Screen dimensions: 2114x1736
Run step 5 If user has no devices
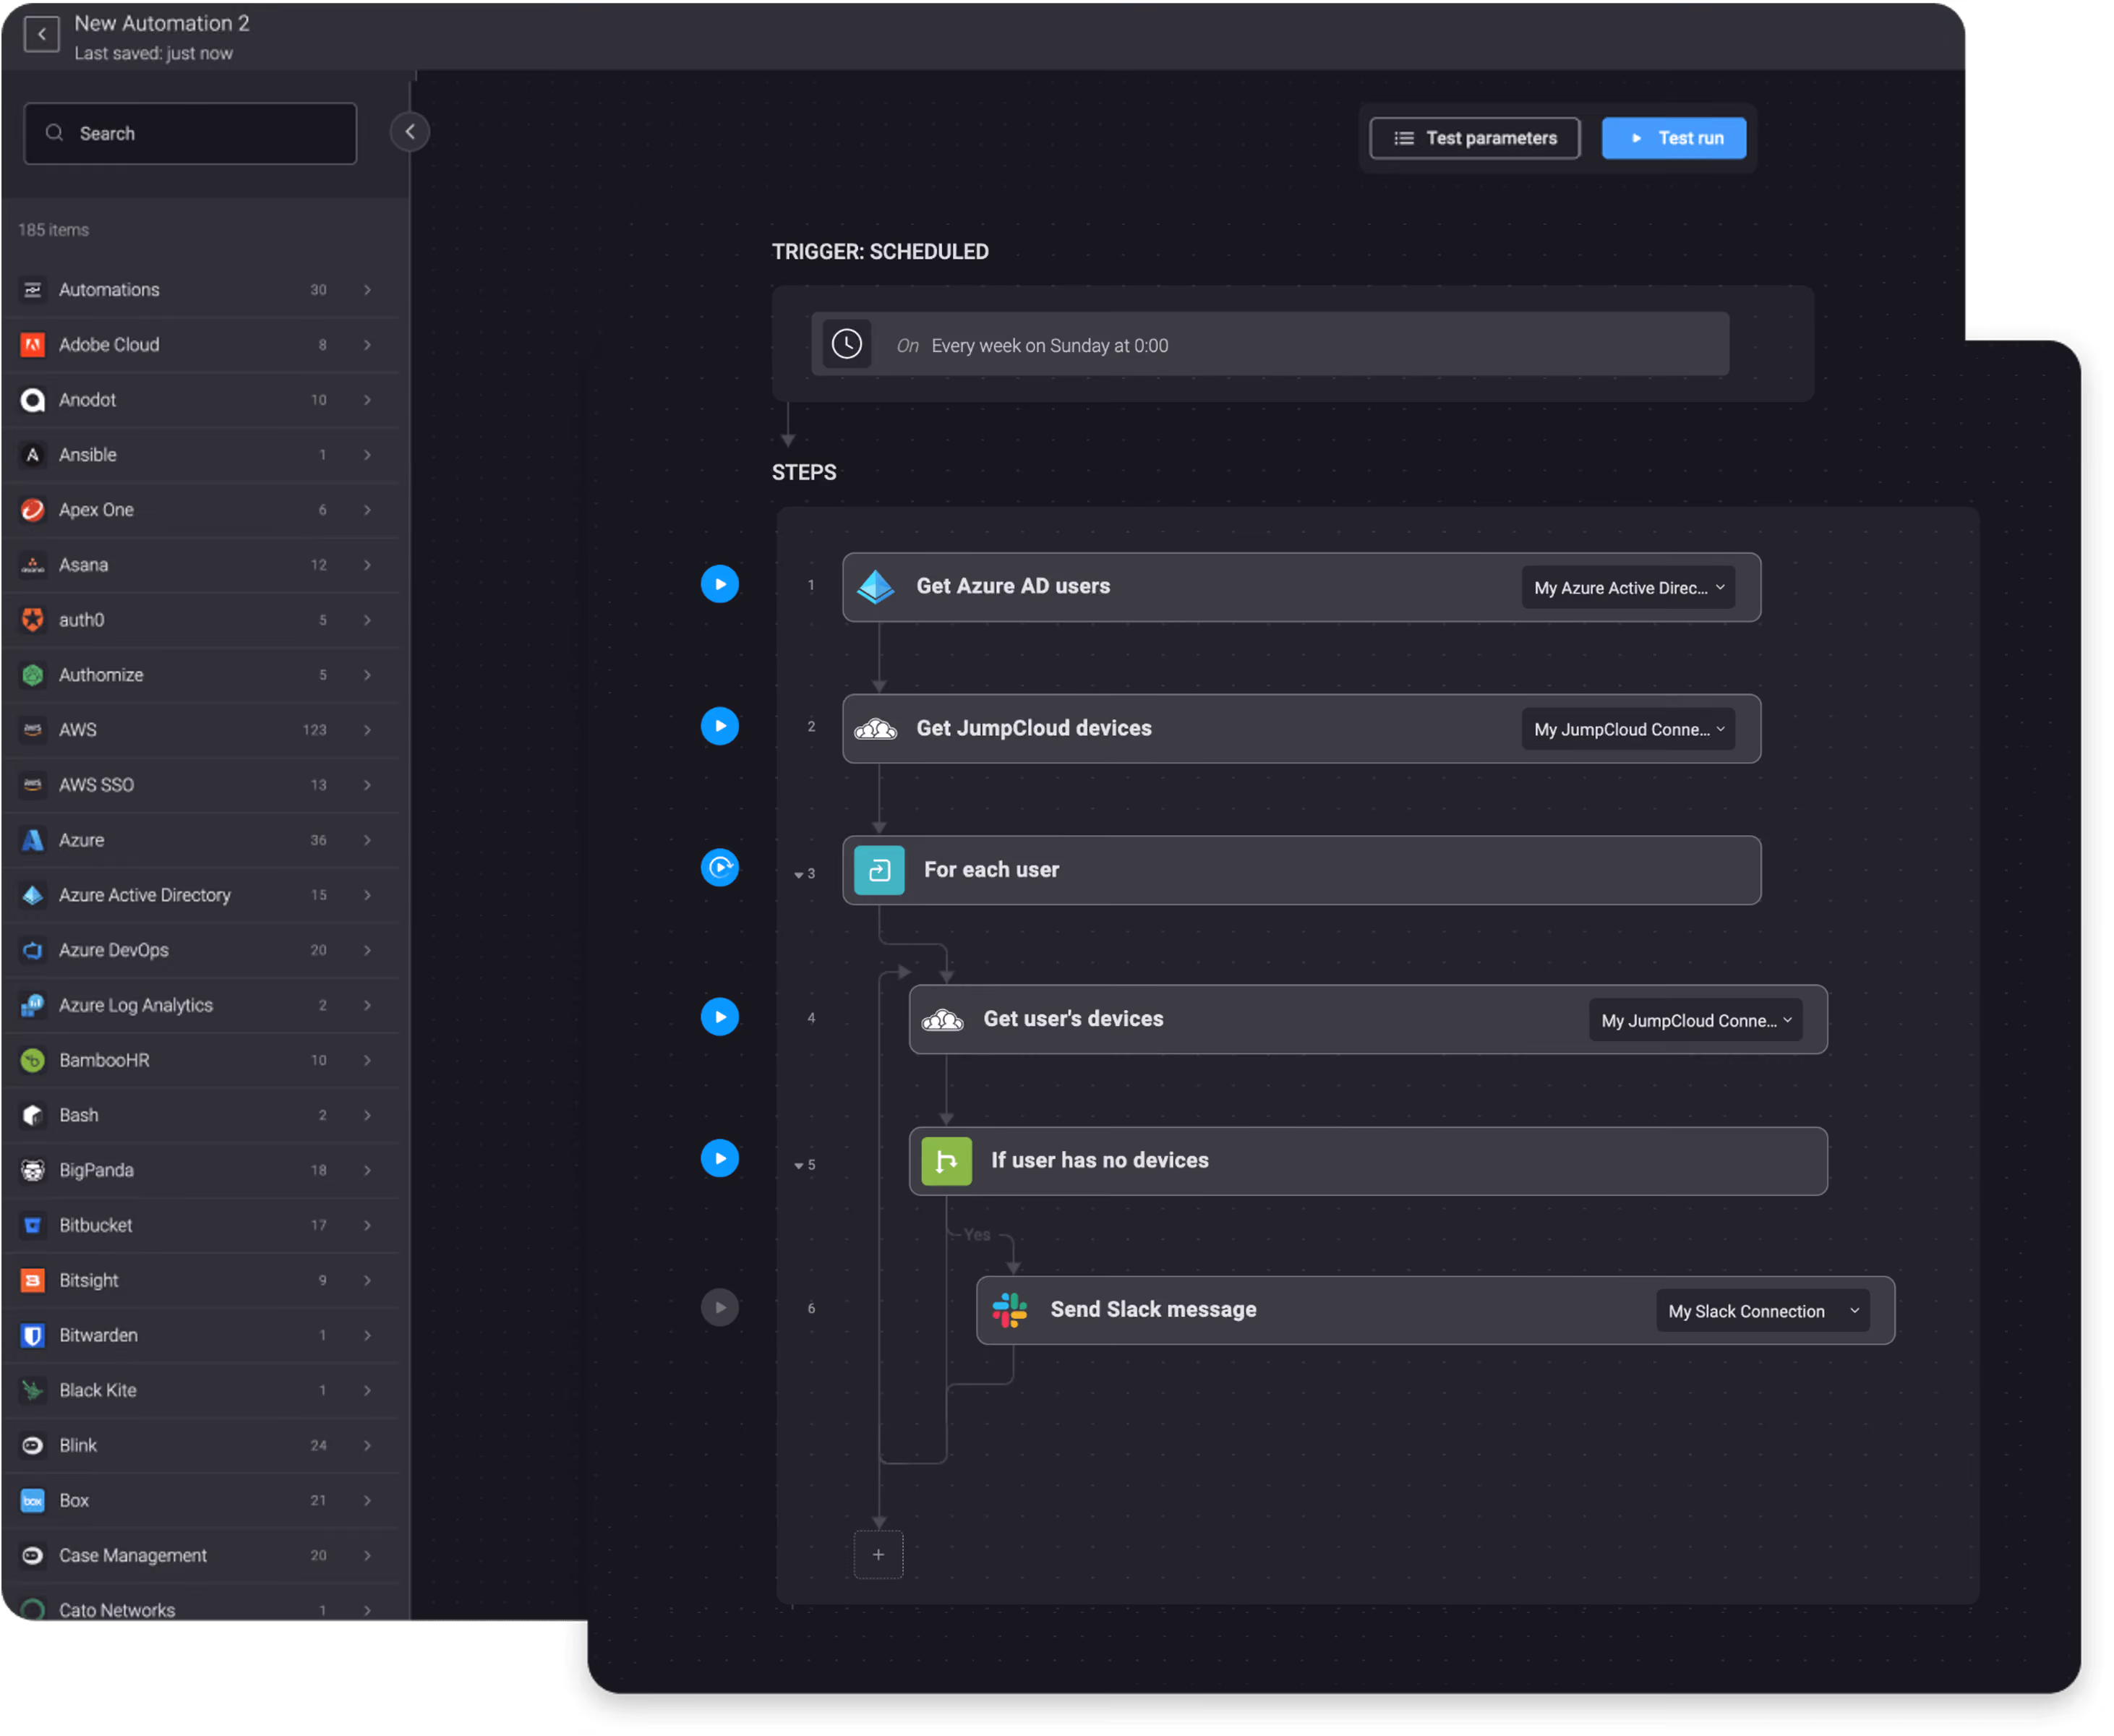click(720, 1160)
